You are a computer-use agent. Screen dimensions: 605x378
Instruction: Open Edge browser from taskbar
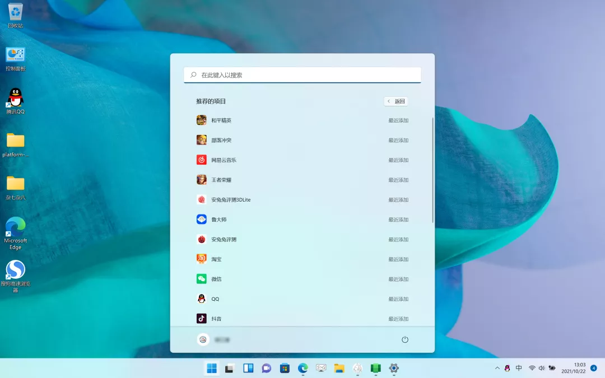(x=303, y=368)
